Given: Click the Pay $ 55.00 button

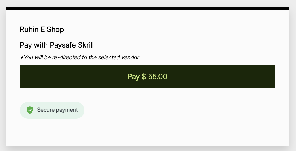Looking at the screenshot, I should (x=147, y=76).
